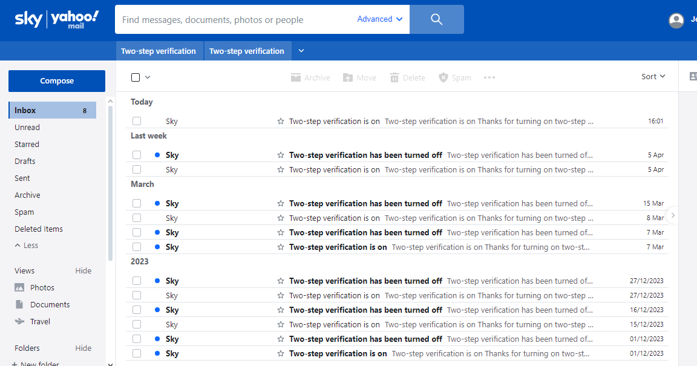Viewport: 697px width, 366px height.
Task: Switch to the second Two-step verification tab
Action: [x=247, y=51]
